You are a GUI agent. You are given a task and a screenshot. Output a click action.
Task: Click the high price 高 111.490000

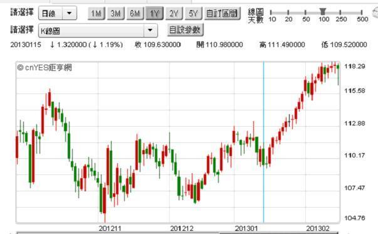click(282, 45)
